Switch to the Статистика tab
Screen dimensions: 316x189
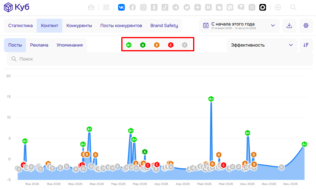coord(20,25)
